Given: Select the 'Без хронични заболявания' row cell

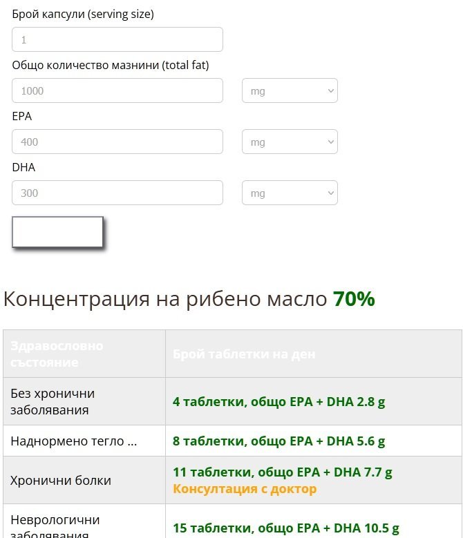Looking at the screenshot, I should click(53, 401).
